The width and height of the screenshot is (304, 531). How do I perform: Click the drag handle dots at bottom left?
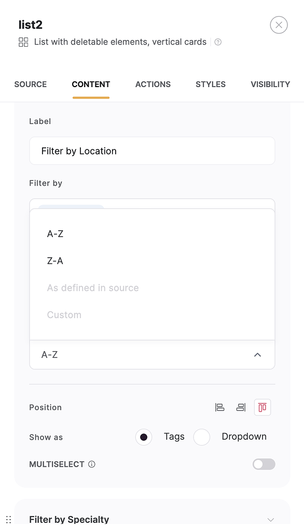point(8,519)
